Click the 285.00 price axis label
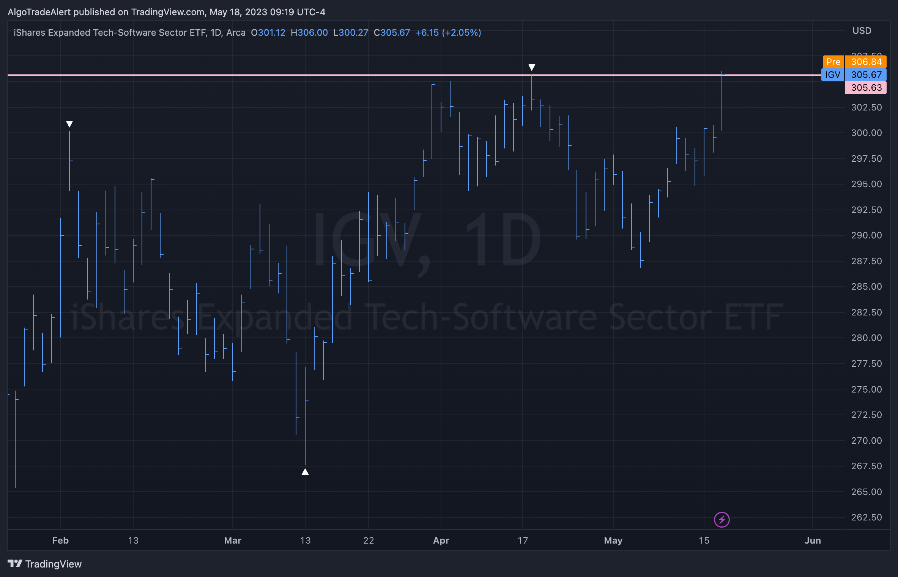The height and width of the screenshot is (577, 898). 866,286
